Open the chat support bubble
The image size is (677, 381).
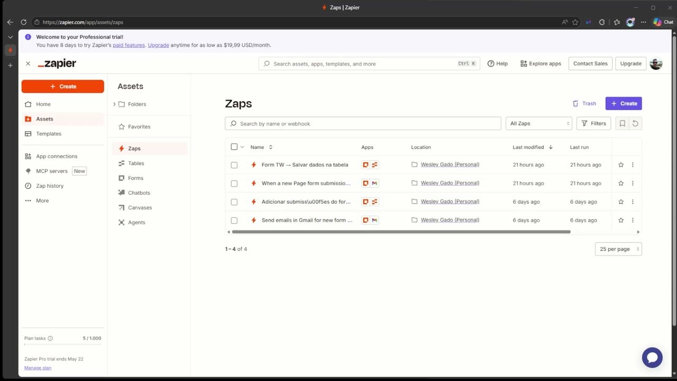tap(652, 358)
